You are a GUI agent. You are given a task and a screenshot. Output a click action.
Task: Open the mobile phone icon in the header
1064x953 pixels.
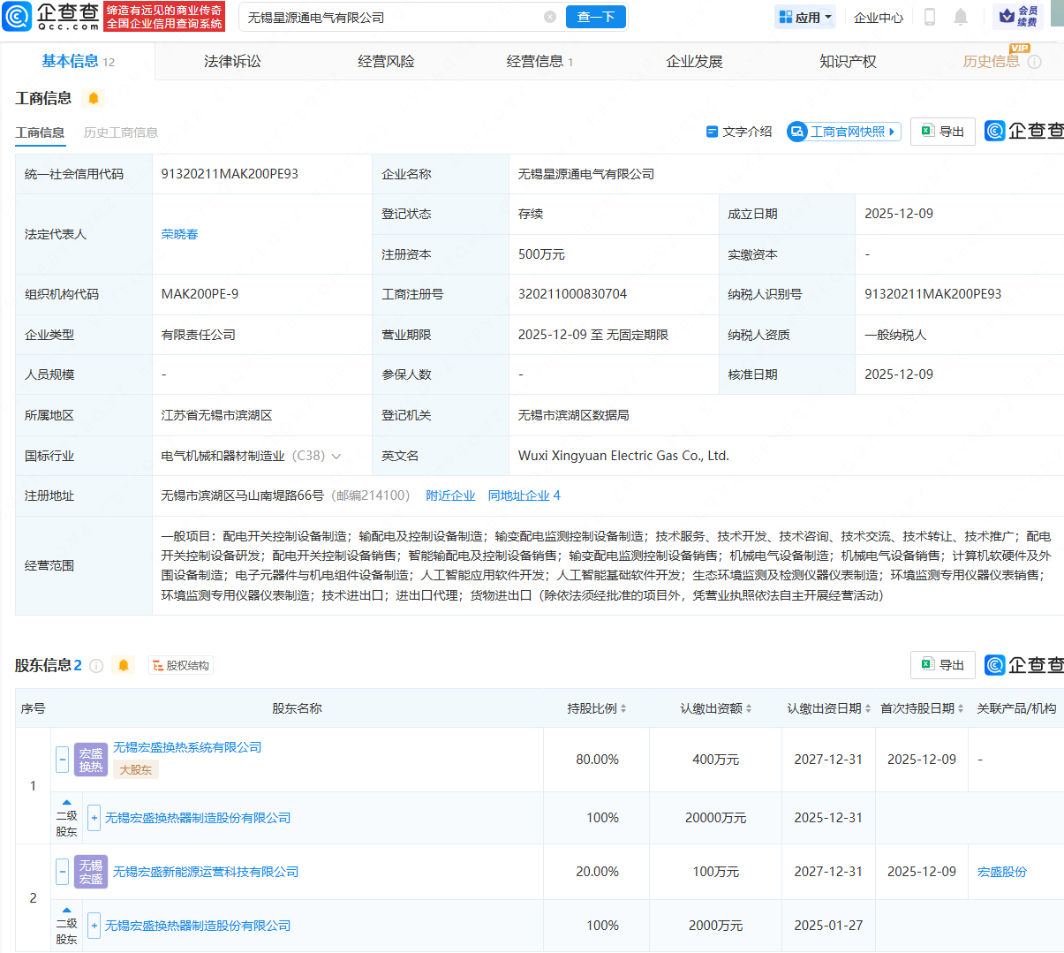tap(929, 17)
